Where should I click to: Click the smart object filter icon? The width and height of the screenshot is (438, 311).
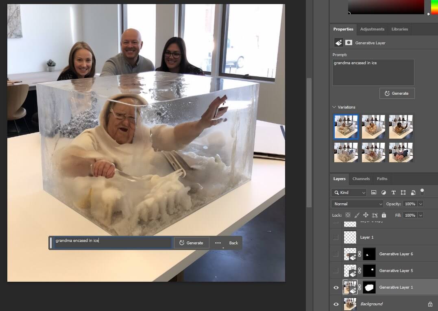pyautogui.click(x=413, y=192)
